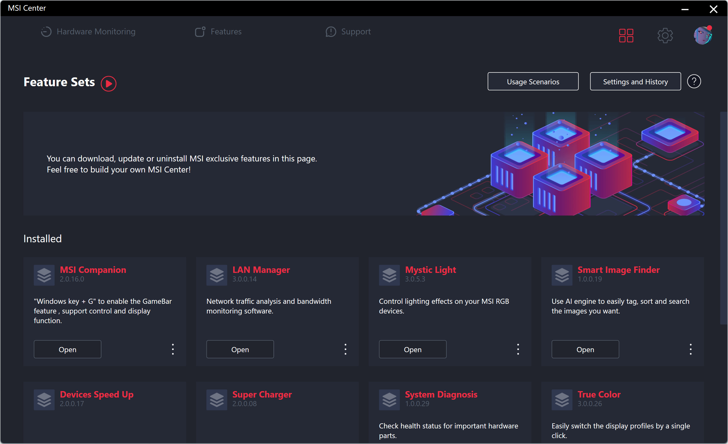
Task: Click the Installed section heading
Action: tap(42, 238)
